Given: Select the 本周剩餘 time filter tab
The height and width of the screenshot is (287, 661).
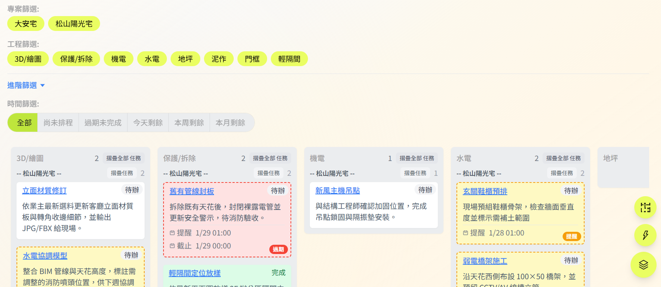Looking at the screenshot, I should pyautogui.click(x=189, y=123).
